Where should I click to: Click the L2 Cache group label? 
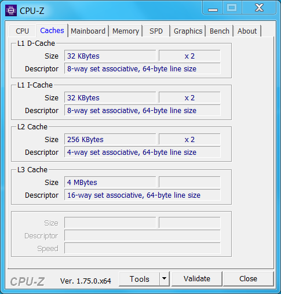point(32,127)
